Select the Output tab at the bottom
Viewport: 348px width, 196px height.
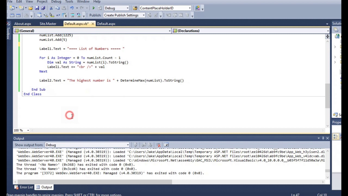44,187
